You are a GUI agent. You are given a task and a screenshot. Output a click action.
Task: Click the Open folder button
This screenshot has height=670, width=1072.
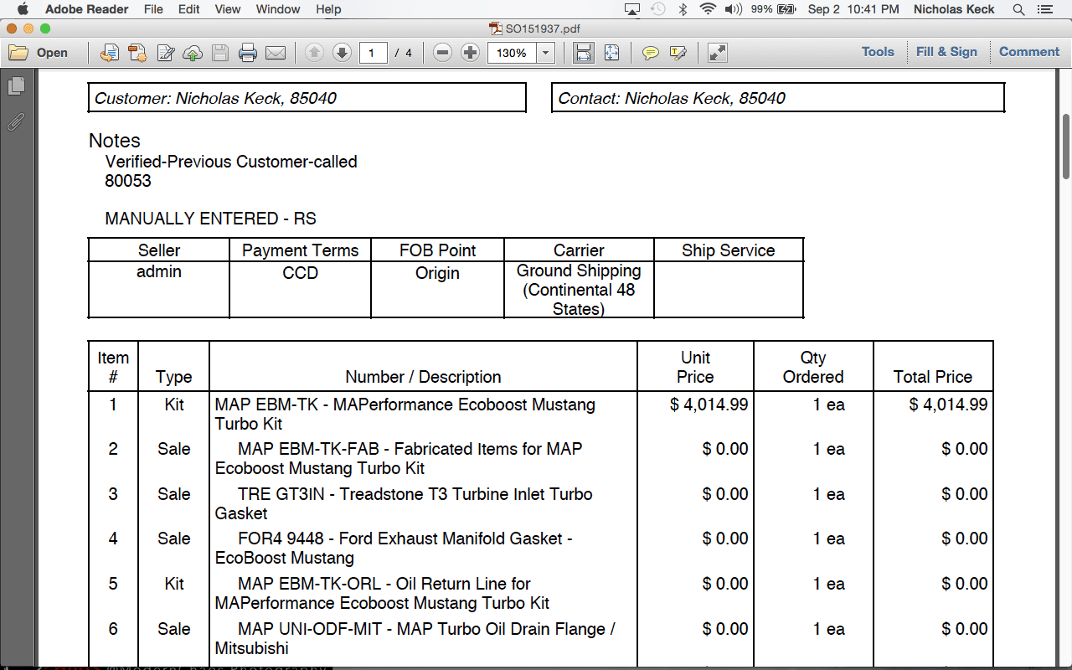coord(39,53)
